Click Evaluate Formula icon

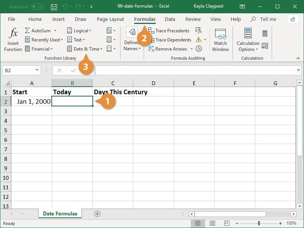click(x=199, y=49)
